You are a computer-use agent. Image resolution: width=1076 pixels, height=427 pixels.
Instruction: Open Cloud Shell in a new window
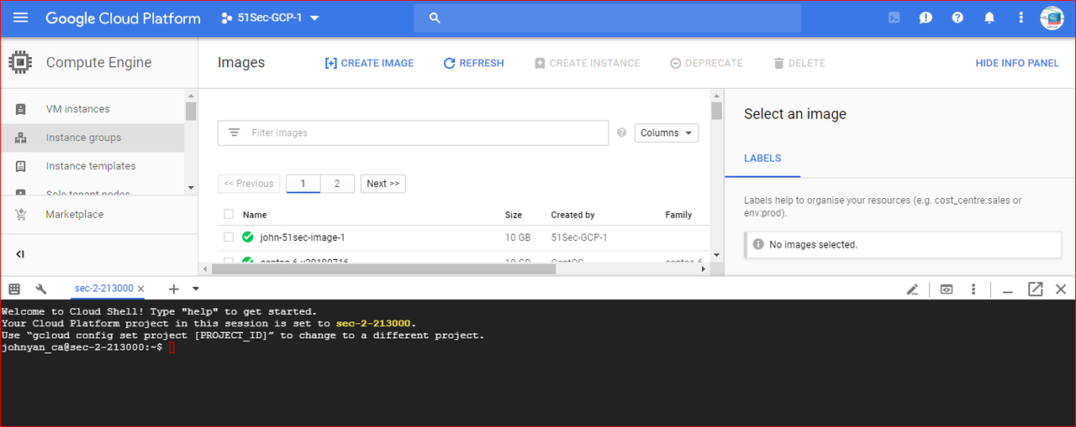coord(1036,289)
